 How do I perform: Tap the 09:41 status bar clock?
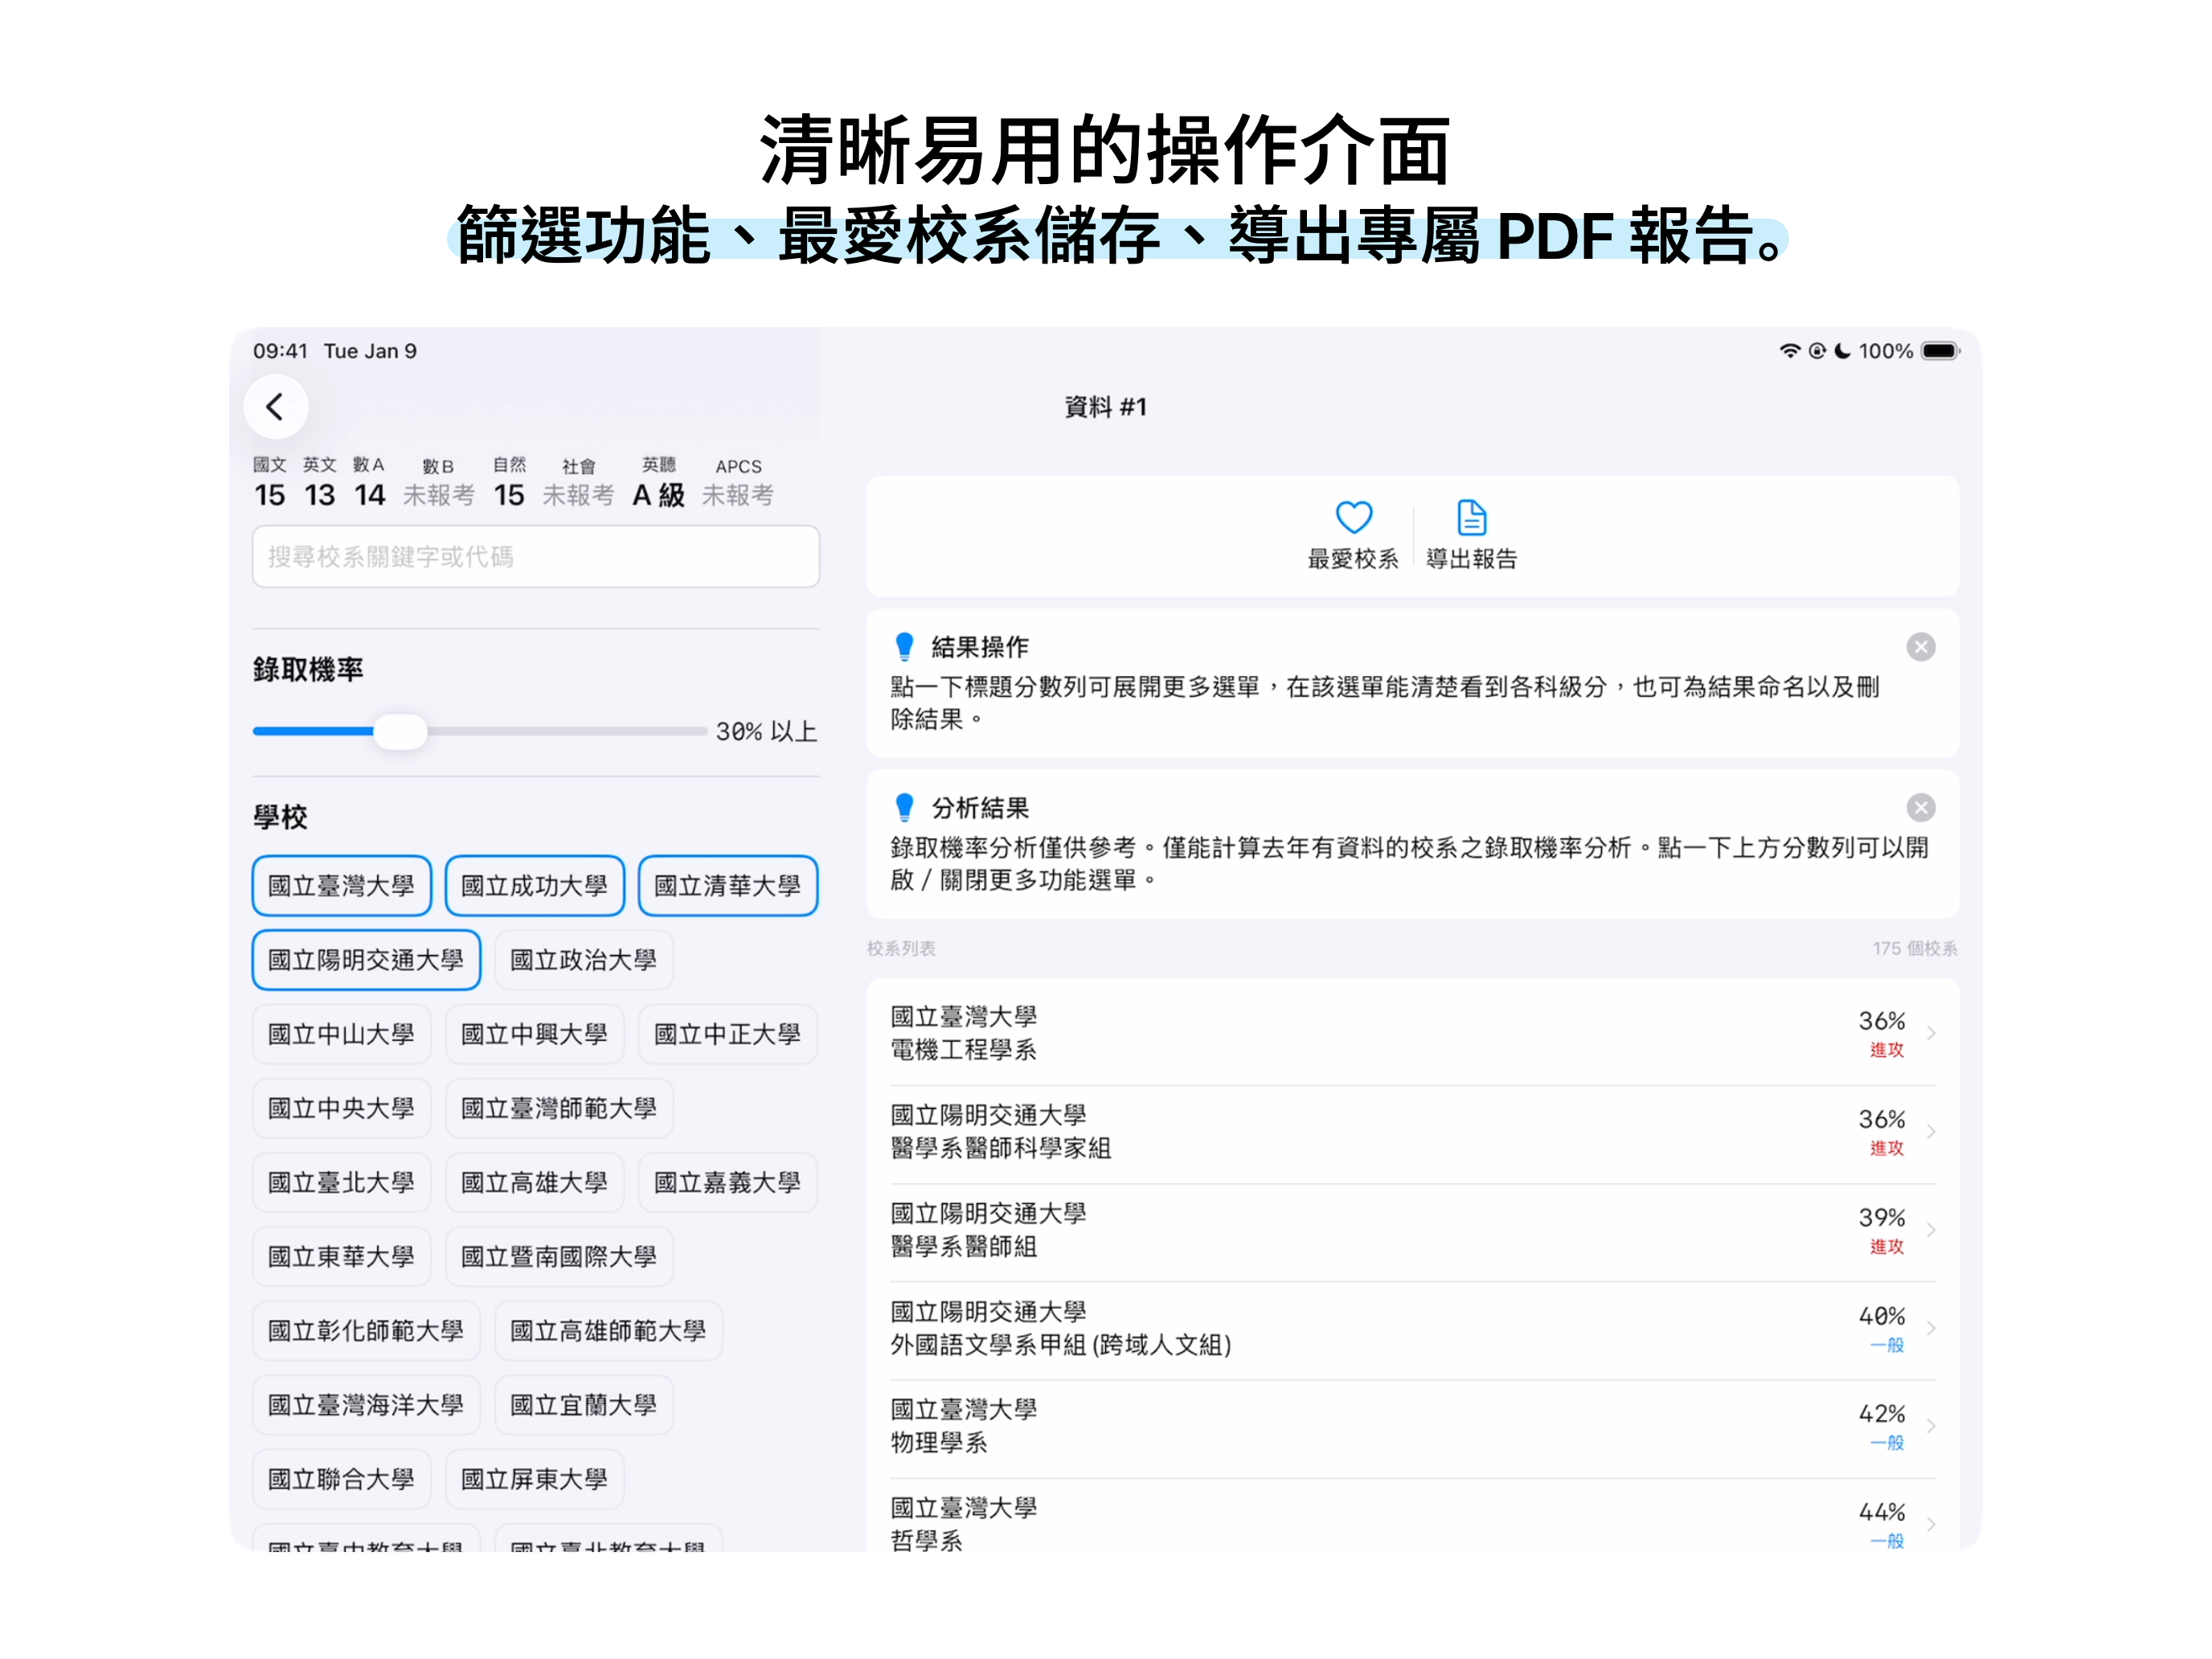click(x=280, y=351)
